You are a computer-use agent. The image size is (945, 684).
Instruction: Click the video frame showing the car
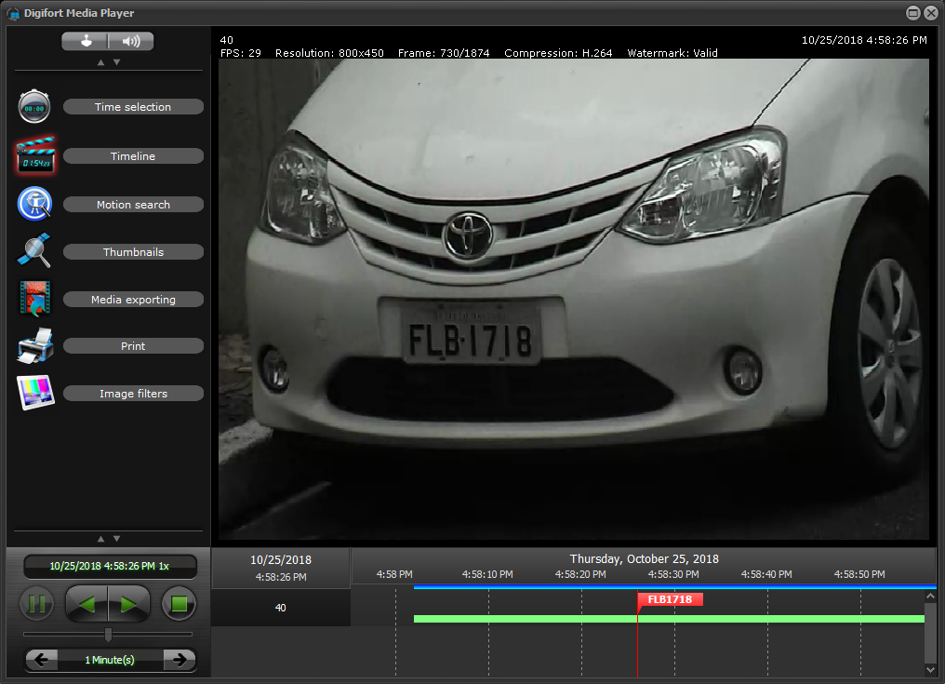(573, 299)
